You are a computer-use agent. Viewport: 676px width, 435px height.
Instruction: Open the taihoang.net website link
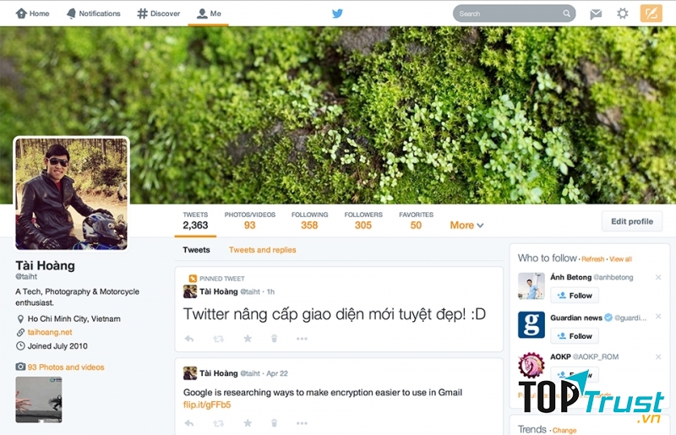[50, 332]
